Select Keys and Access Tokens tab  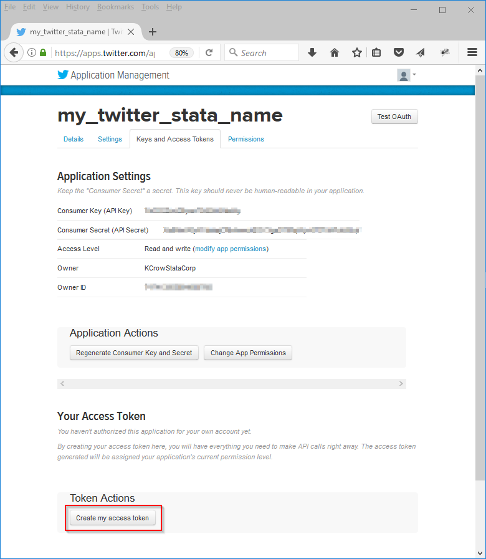pyautogui.click(x=175, y=139)
